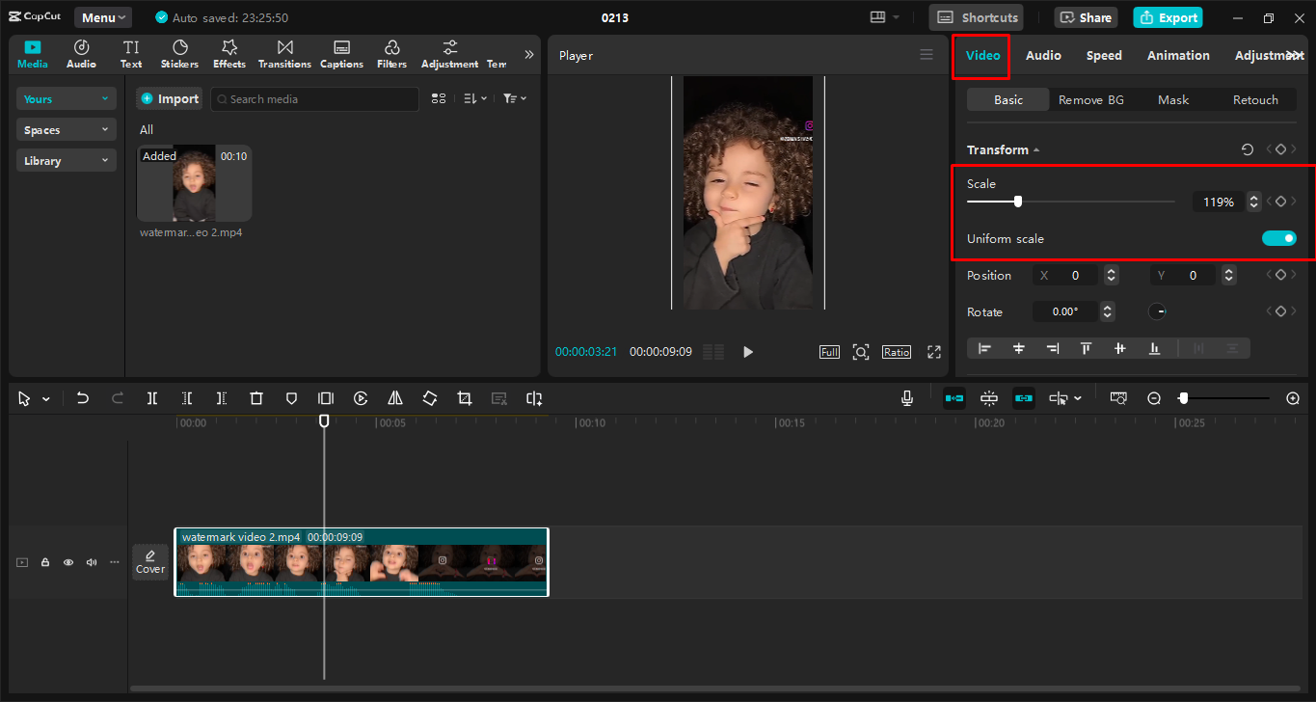Open the Yours dropdown in the media panel
Image resolution: width=1316 pixels, height=702 pixels.
(x=66, y=98)
